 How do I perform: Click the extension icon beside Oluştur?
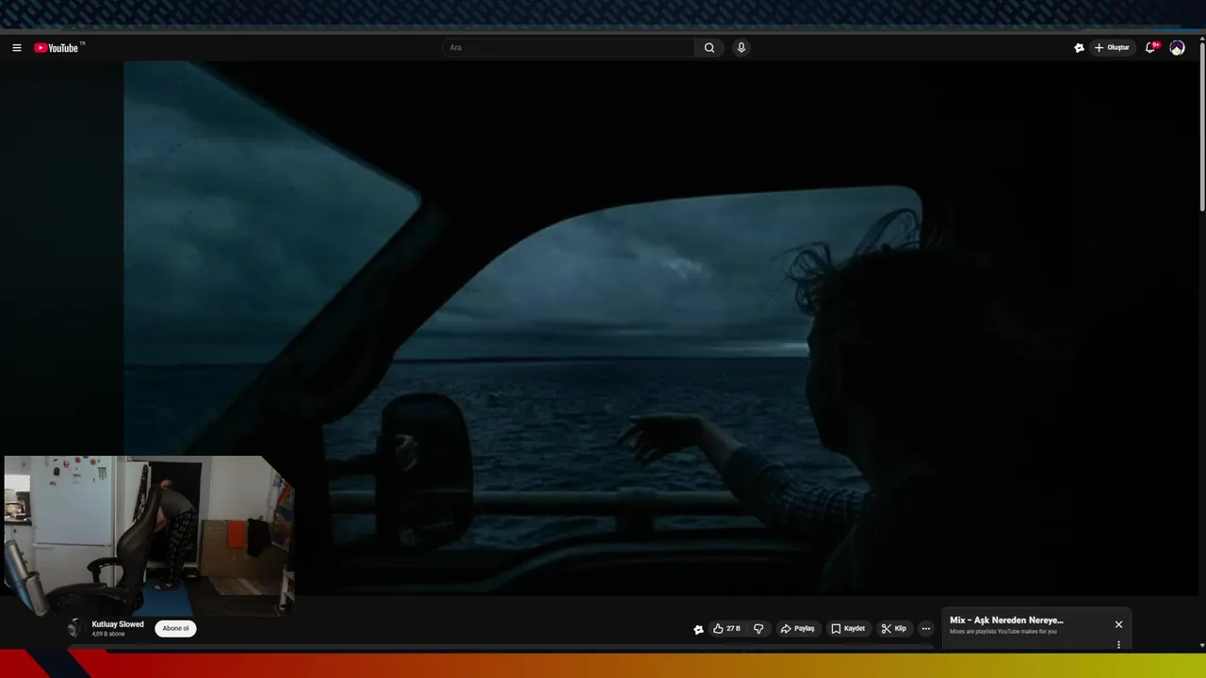pyautogui.click(x=1080, y=48)
